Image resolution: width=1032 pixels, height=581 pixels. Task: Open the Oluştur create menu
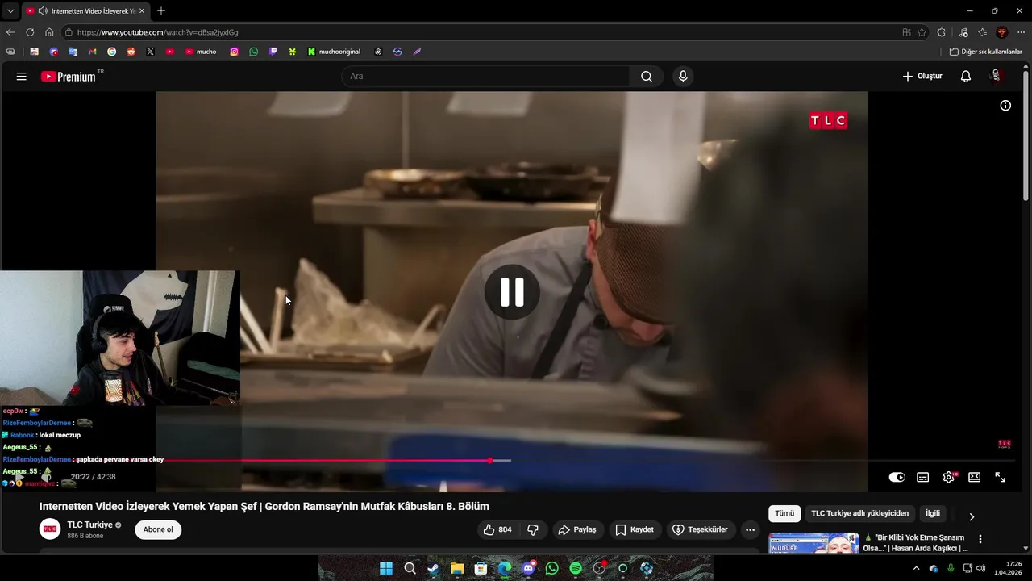pos(922,77)
